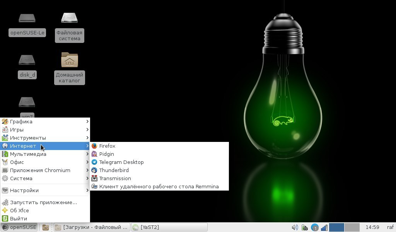The height and width of the screenshot is (232, 396).
Task: Click the show desktop icon in panel
Action: 46,227
